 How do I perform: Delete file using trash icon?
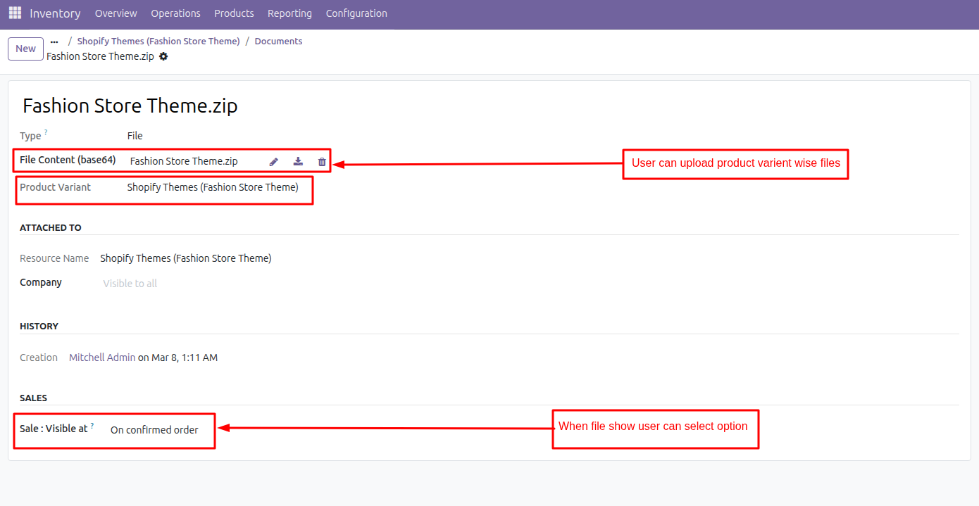(x=322, y=162)
